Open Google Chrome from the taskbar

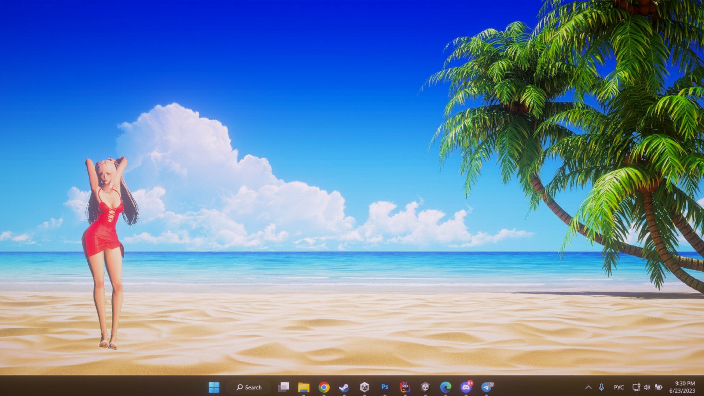point(324,387)
